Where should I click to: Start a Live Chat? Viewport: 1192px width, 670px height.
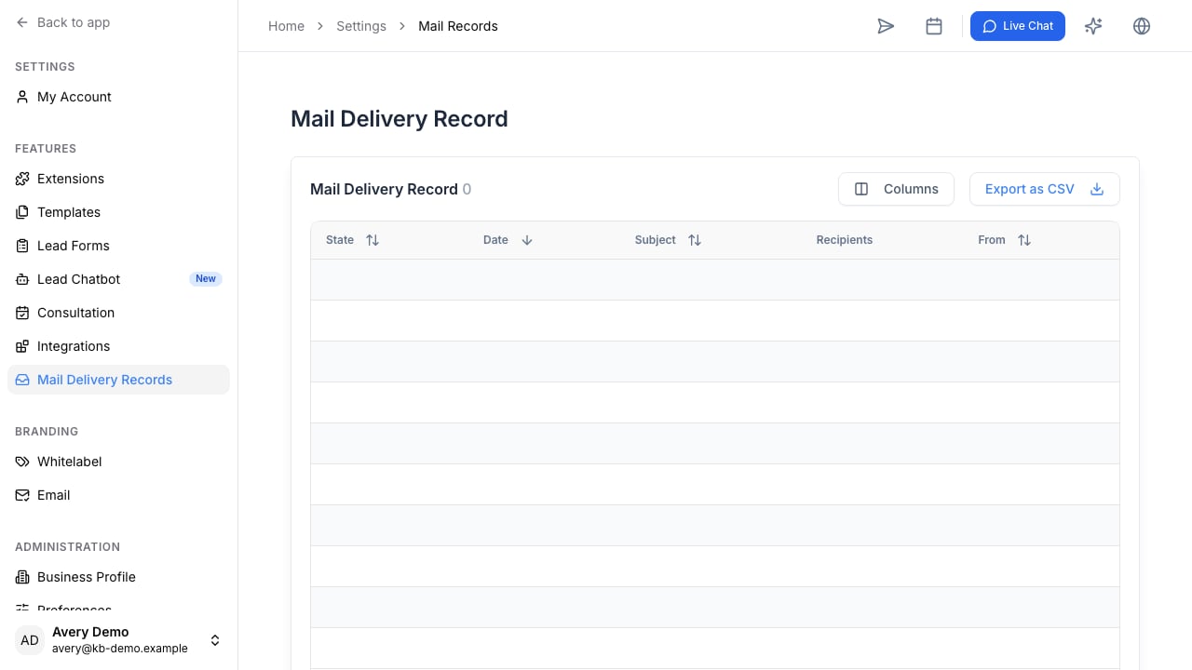click(1018, 26)
